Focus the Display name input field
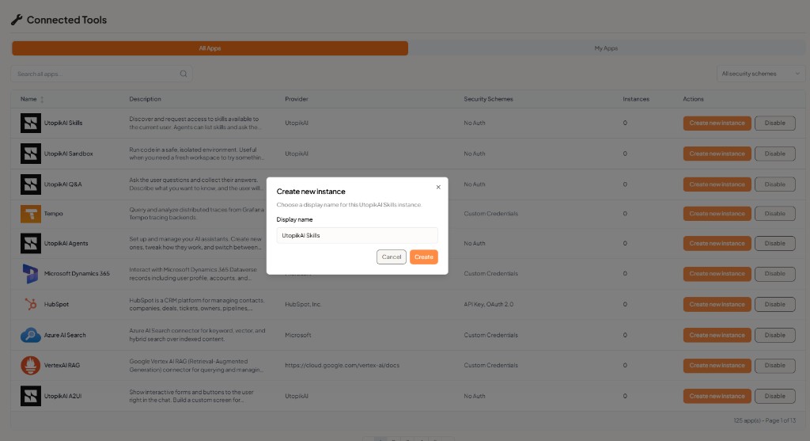810x441 pixels. (x=357, y=235)
